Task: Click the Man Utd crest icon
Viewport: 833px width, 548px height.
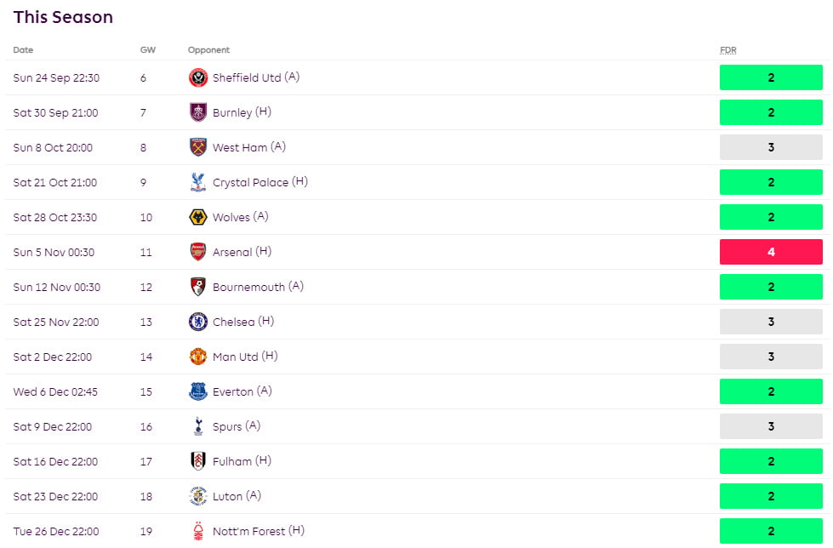Action: click(198, 357)
